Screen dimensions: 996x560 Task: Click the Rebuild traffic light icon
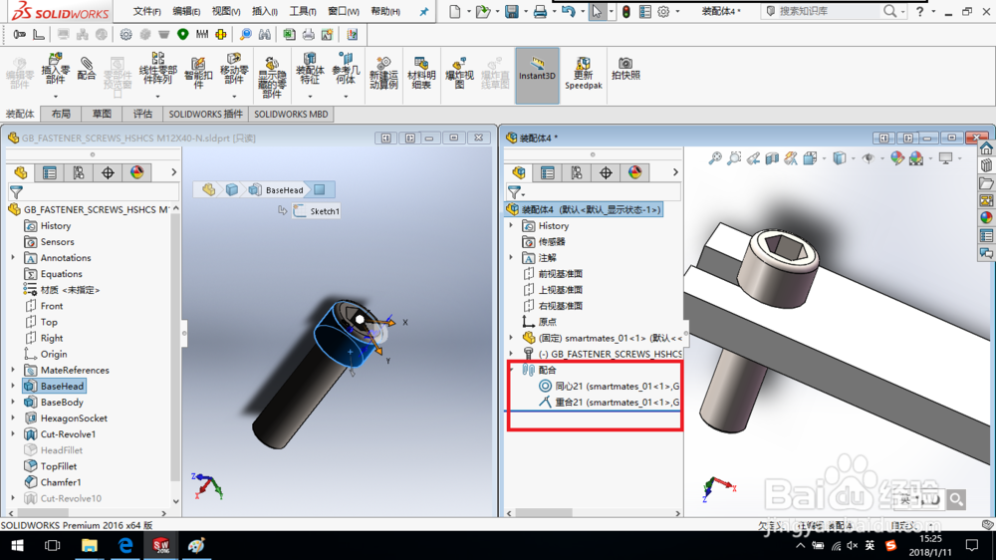click(x=626, y=11)
